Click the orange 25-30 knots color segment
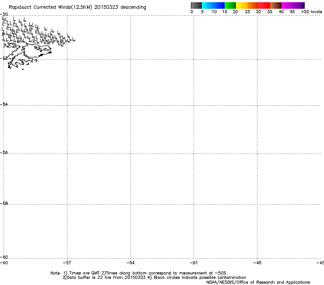This screenshot has width=324, height=285. [253, 5]
